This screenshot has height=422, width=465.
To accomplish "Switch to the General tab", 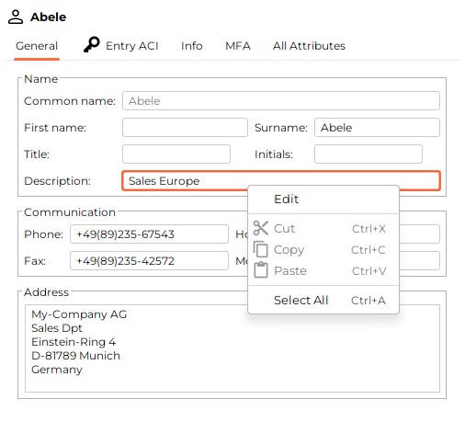I will pyautogui.click(x=37, y=46).
